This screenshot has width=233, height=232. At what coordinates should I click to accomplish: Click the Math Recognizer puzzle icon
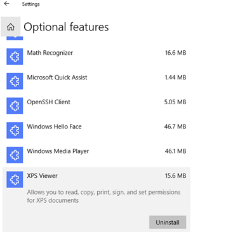coord(15,57)
